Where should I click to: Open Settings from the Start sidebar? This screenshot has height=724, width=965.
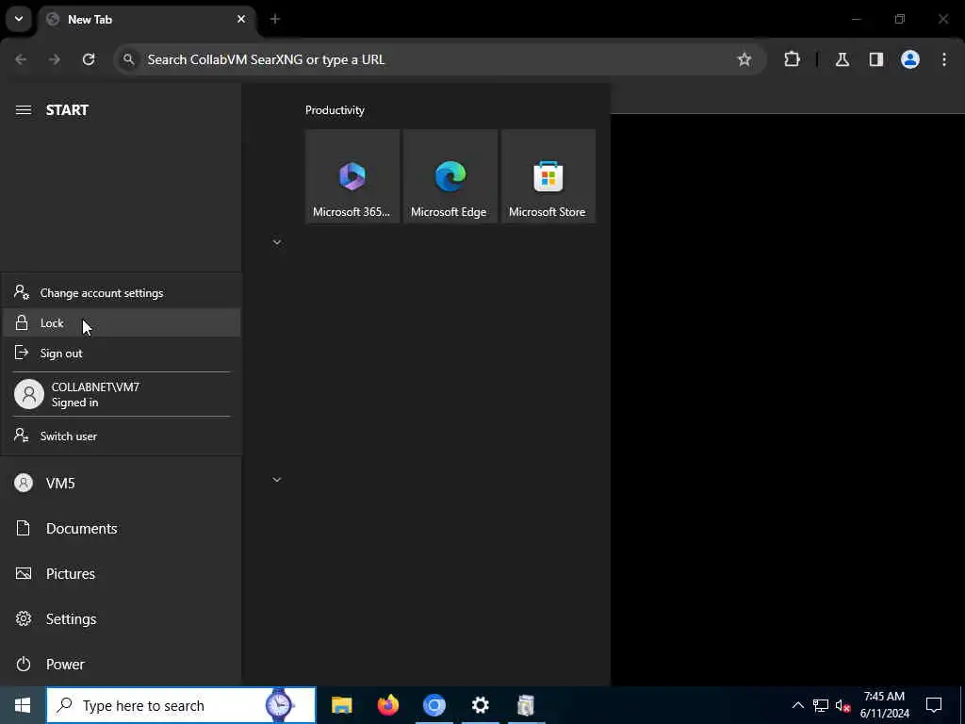122,618
